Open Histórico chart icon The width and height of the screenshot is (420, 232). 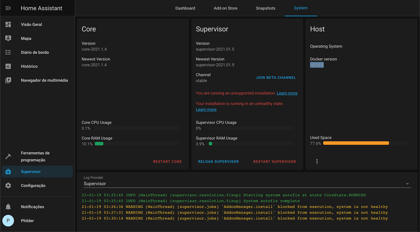(8, 66)
